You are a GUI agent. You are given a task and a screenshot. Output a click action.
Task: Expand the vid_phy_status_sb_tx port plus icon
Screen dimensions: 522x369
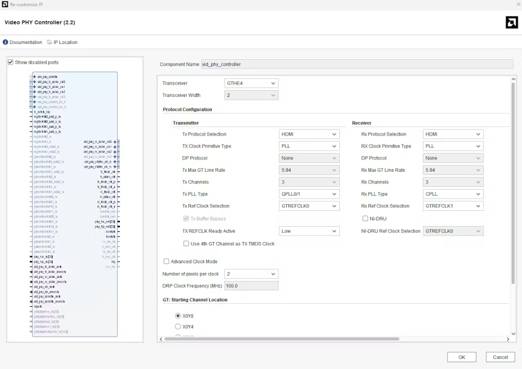(x=115, y=162)
